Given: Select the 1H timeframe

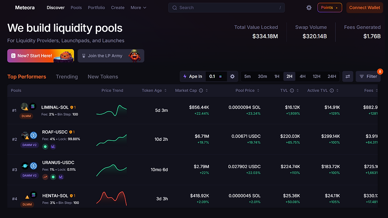Looking at the screenshot, I should (277, 76).
